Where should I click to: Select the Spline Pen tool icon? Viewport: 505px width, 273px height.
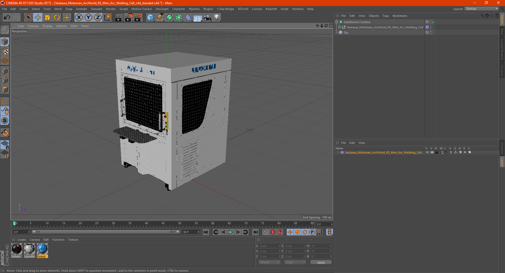coord(160,18)
